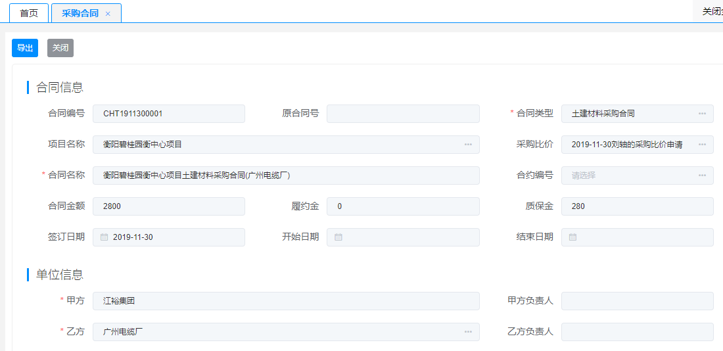Click the 合同名称 input field
The height and width of the screenshot is (351, 723).
click(x=286, y=175)
